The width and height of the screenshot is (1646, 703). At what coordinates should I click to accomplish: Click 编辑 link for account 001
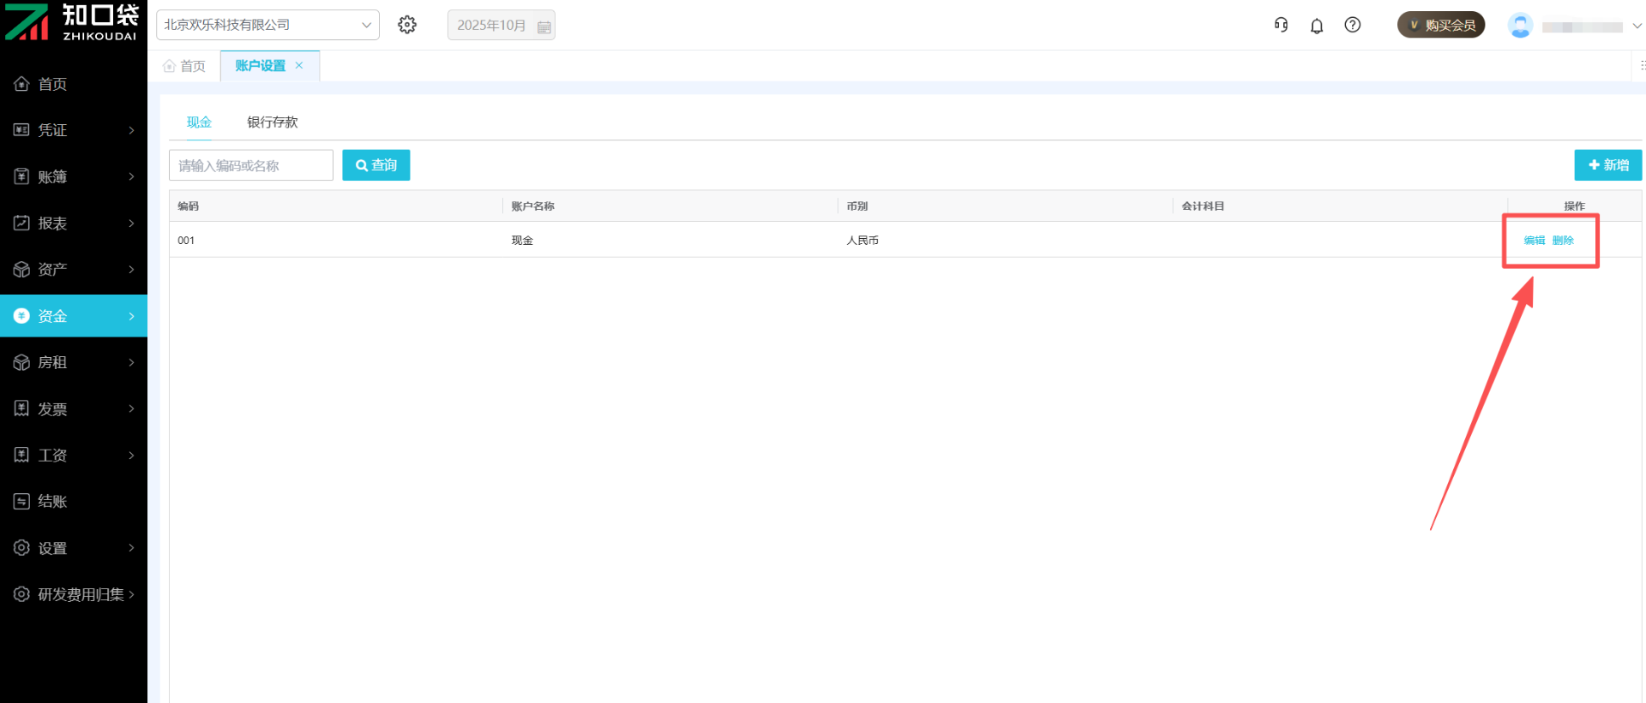pos(1534,241)
